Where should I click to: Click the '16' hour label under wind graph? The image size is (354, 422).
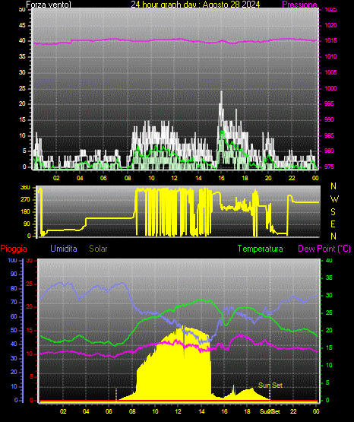(x=221, y=178)
